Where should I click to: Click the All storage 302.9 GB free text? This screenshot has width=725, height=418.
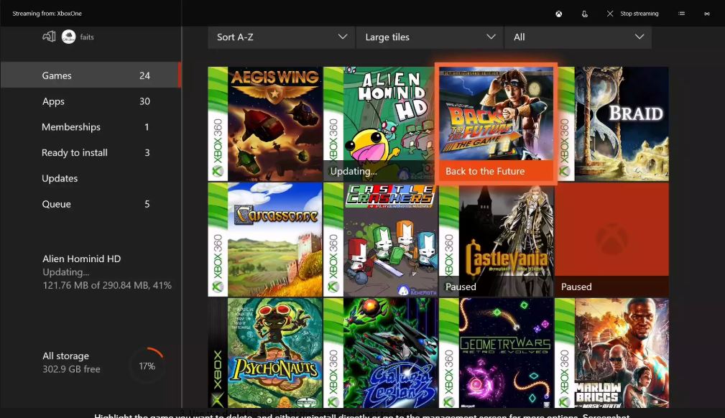click(x=71, y=363)
